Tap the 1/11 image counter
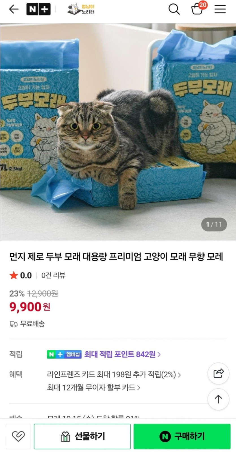The height and width of the screenshot is (454, 236). 214,224
